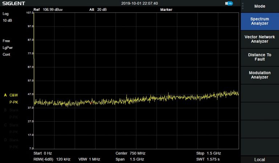The image size is (279, 163).
Task: Select the Spectrum Analyzer mode
Action: tap(259, 21)
